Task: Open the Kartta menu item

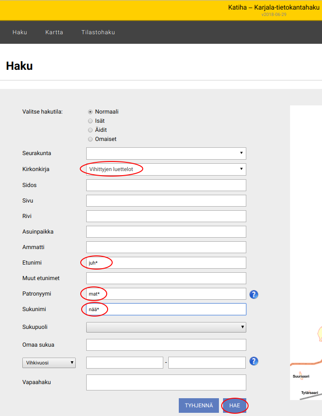Action: [54, 32]
